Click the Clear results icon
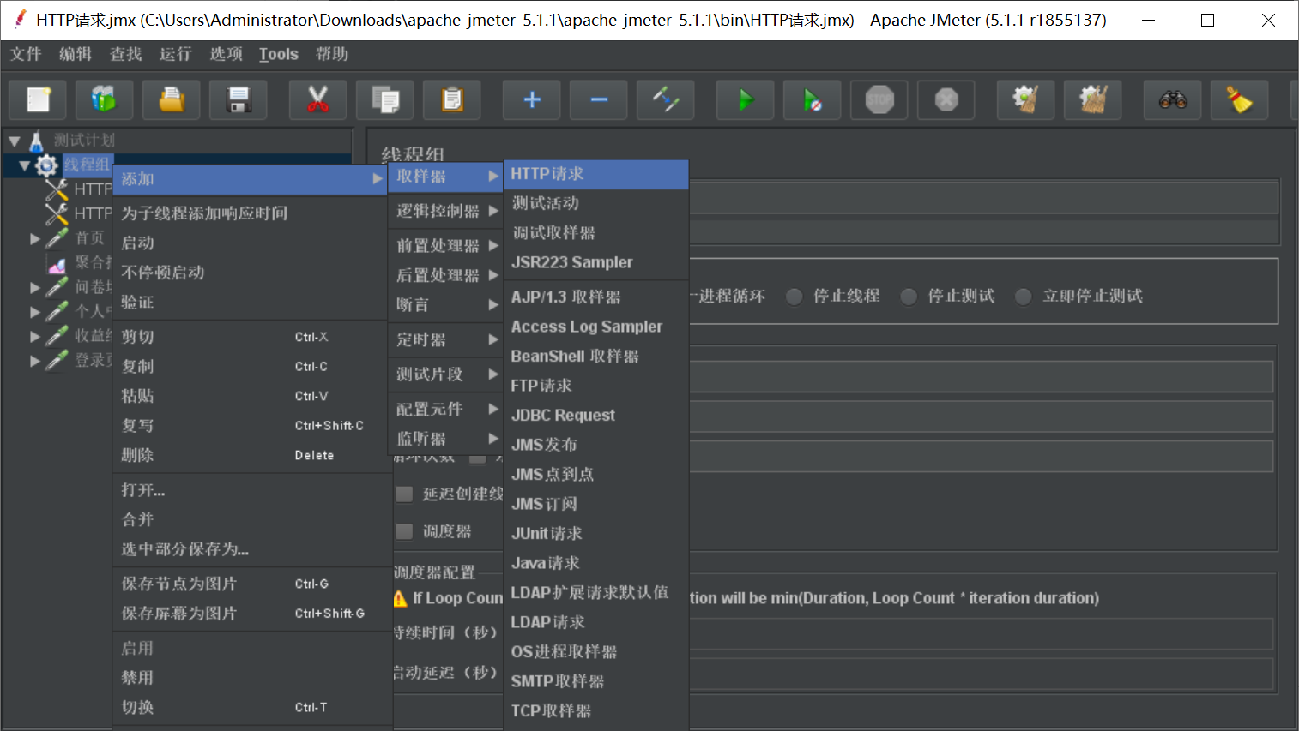Viewport: 1299px width, 731px height. [x=1026, y=100]
